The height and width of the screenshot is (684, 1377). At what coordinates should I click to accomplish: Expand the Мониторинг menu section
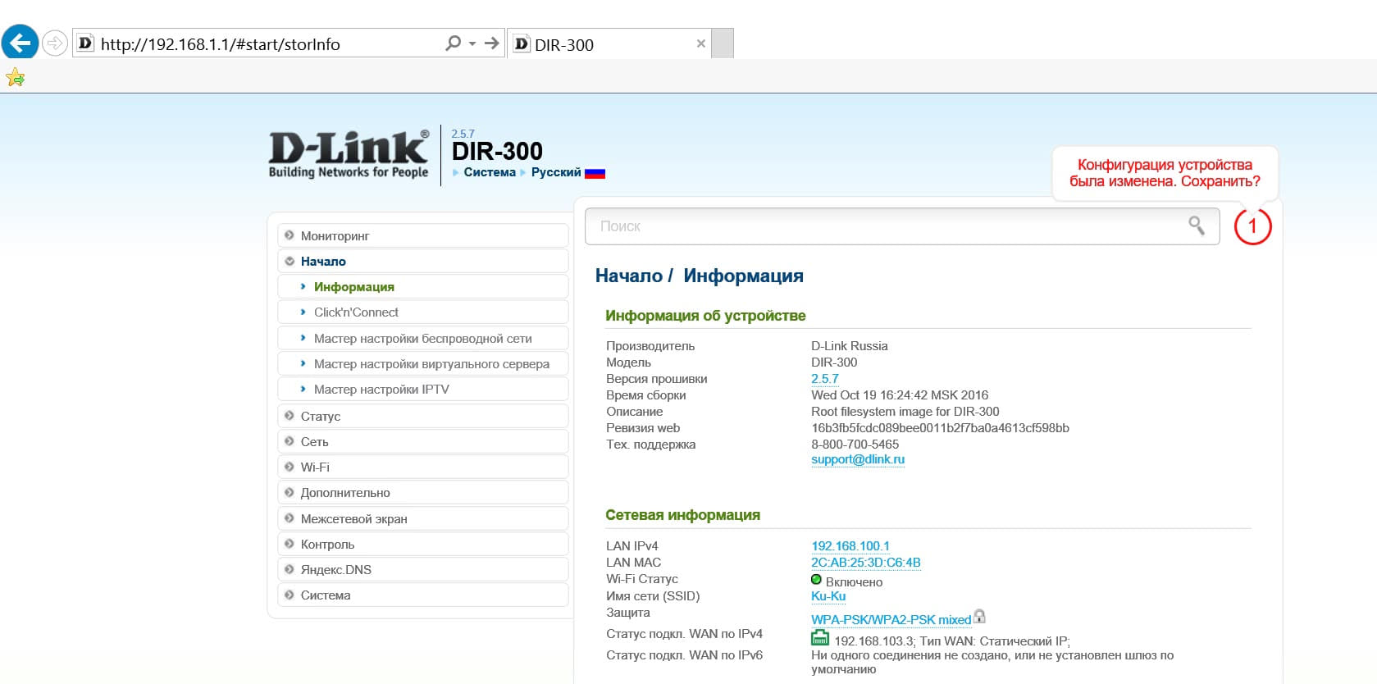tap(335, 235)
